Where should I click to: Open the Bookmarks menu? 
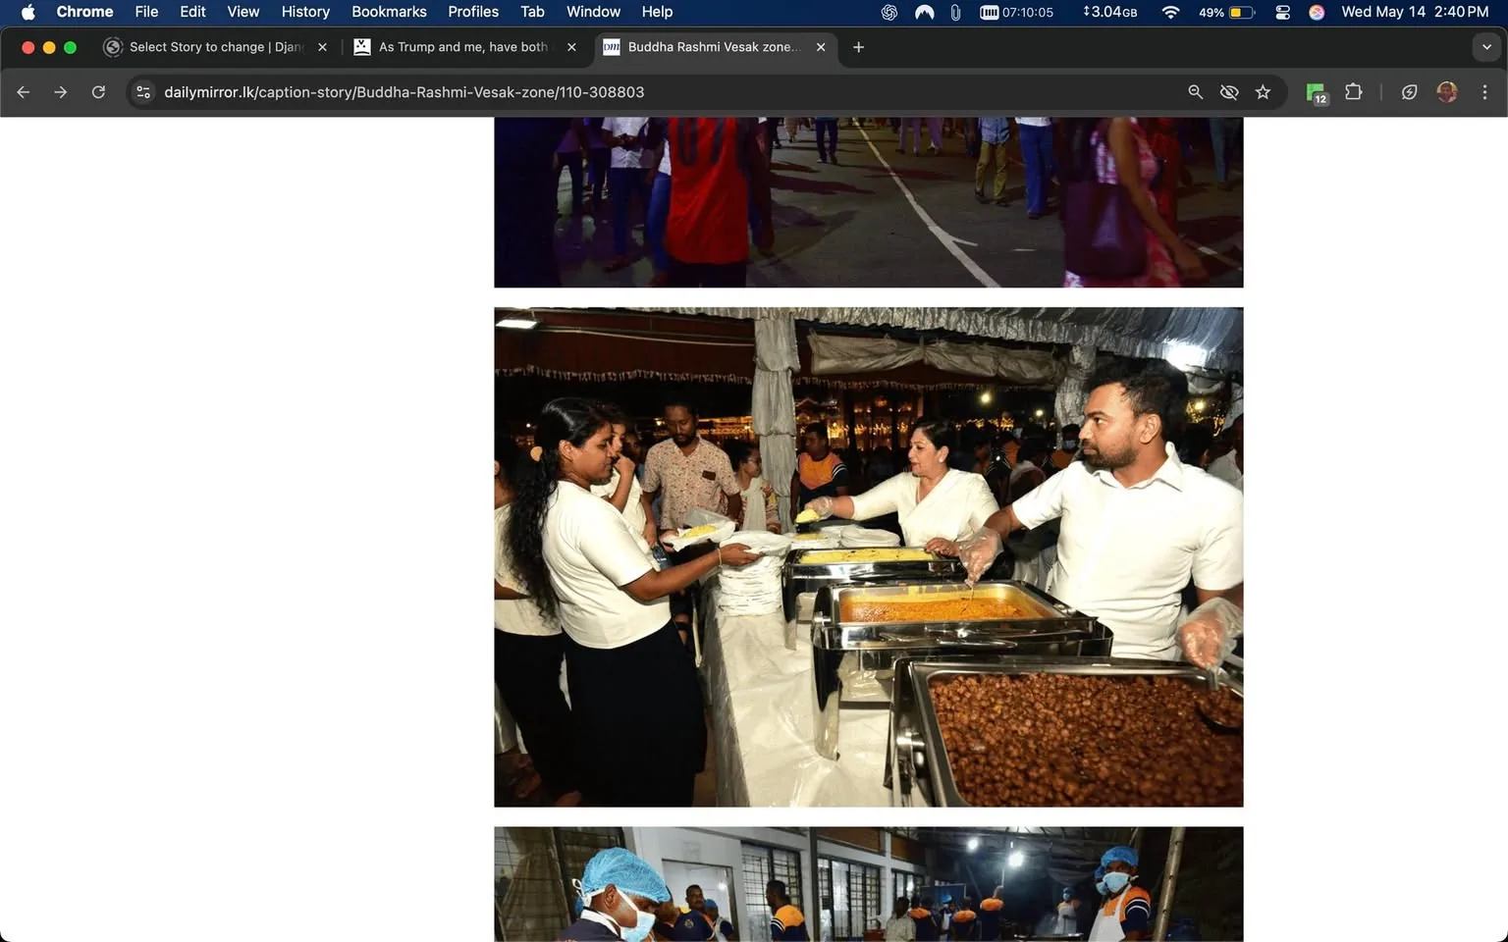click(389, 12)
